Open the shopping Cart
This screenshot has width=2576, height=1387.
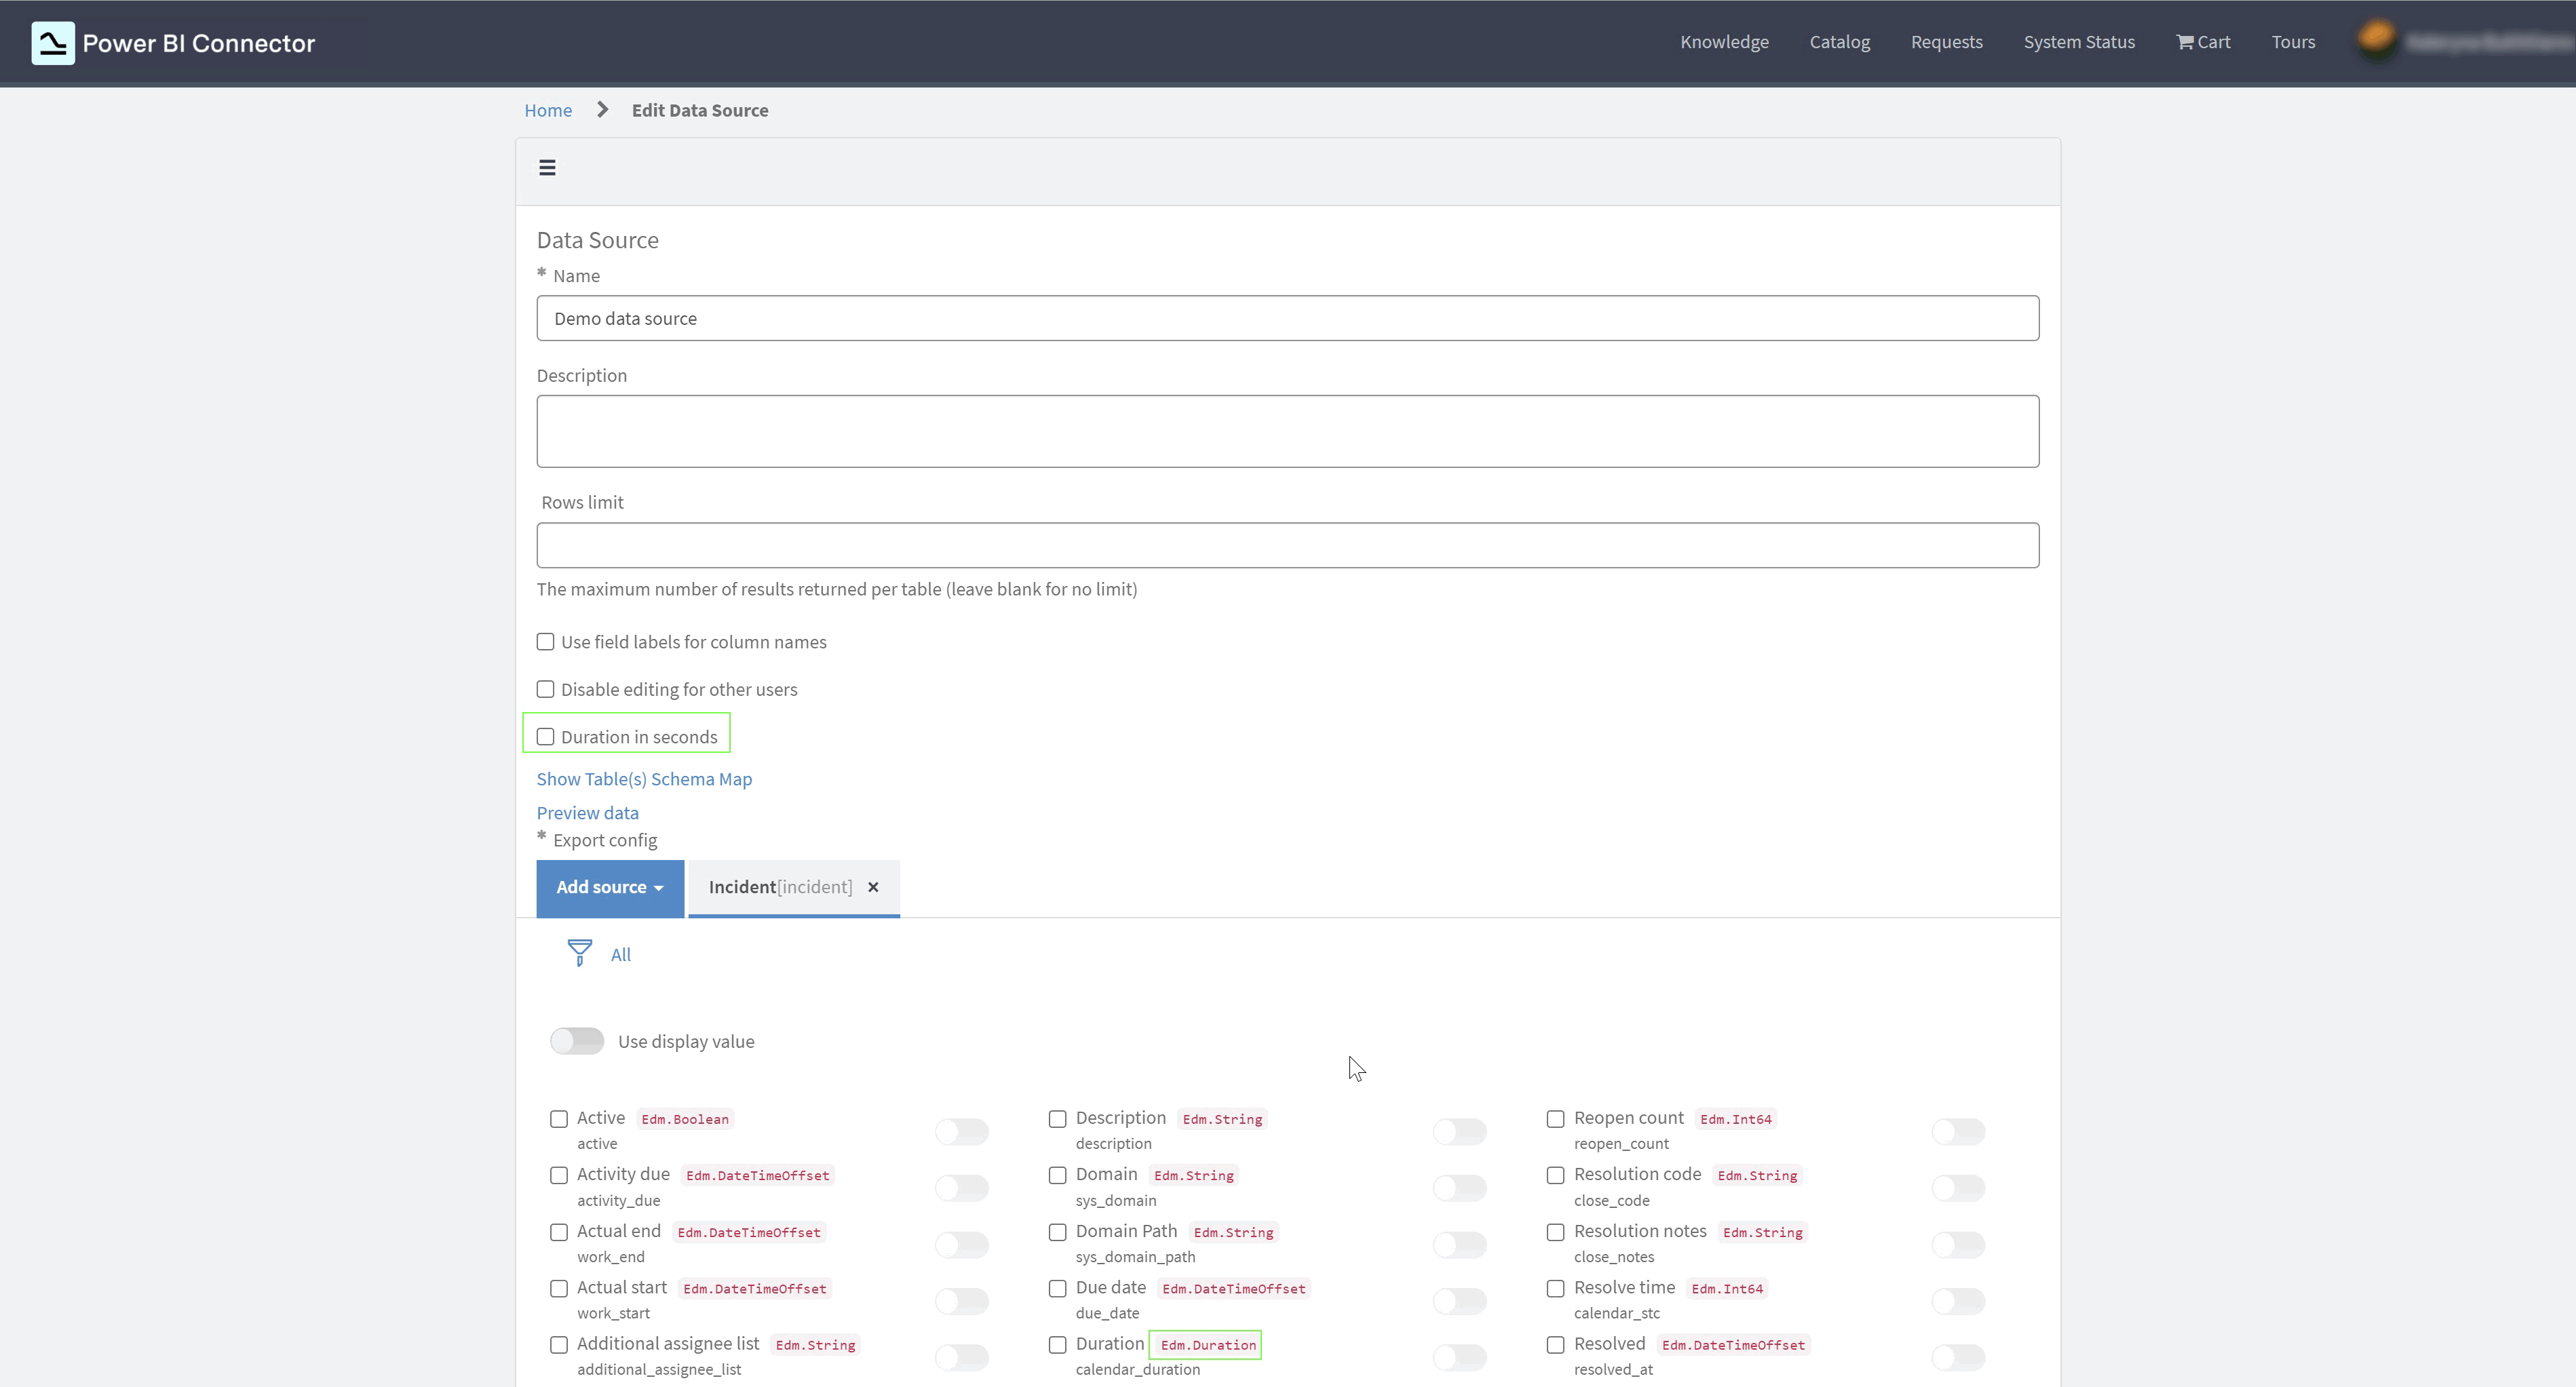click(2203, 42)
